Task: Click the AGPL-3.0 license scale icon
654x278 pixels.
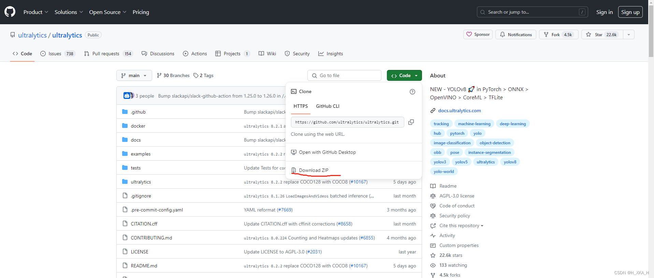Action: tap(433, 196)
